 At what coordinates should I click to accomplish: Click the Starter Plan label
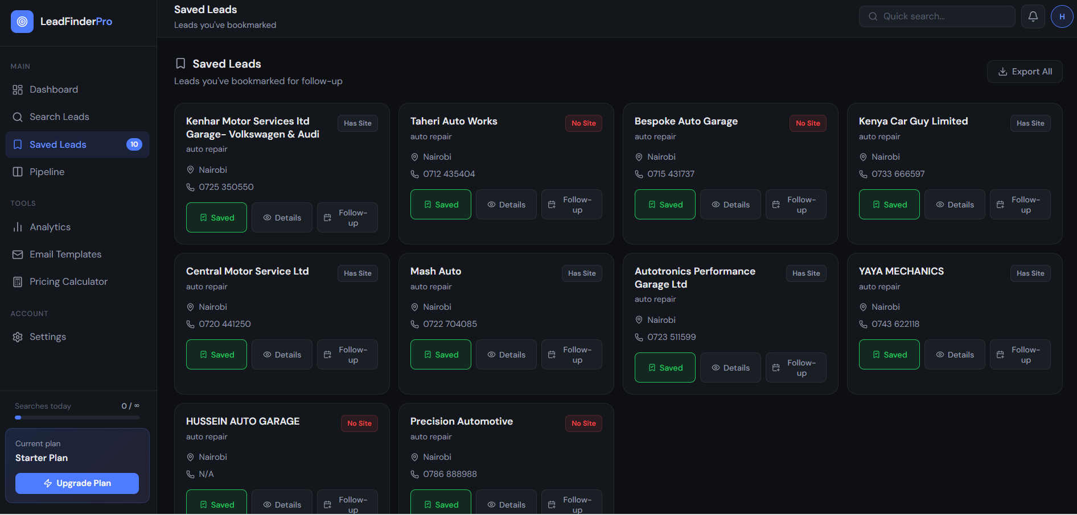42,458
